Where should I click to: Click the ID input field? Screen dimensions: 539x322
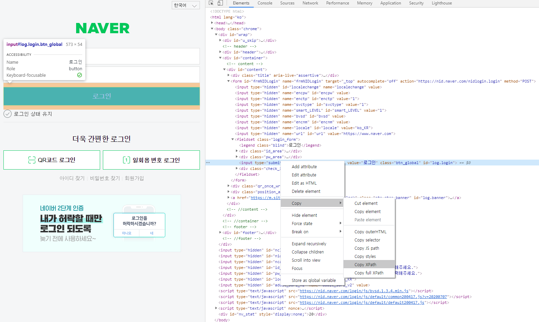(142, 56)
